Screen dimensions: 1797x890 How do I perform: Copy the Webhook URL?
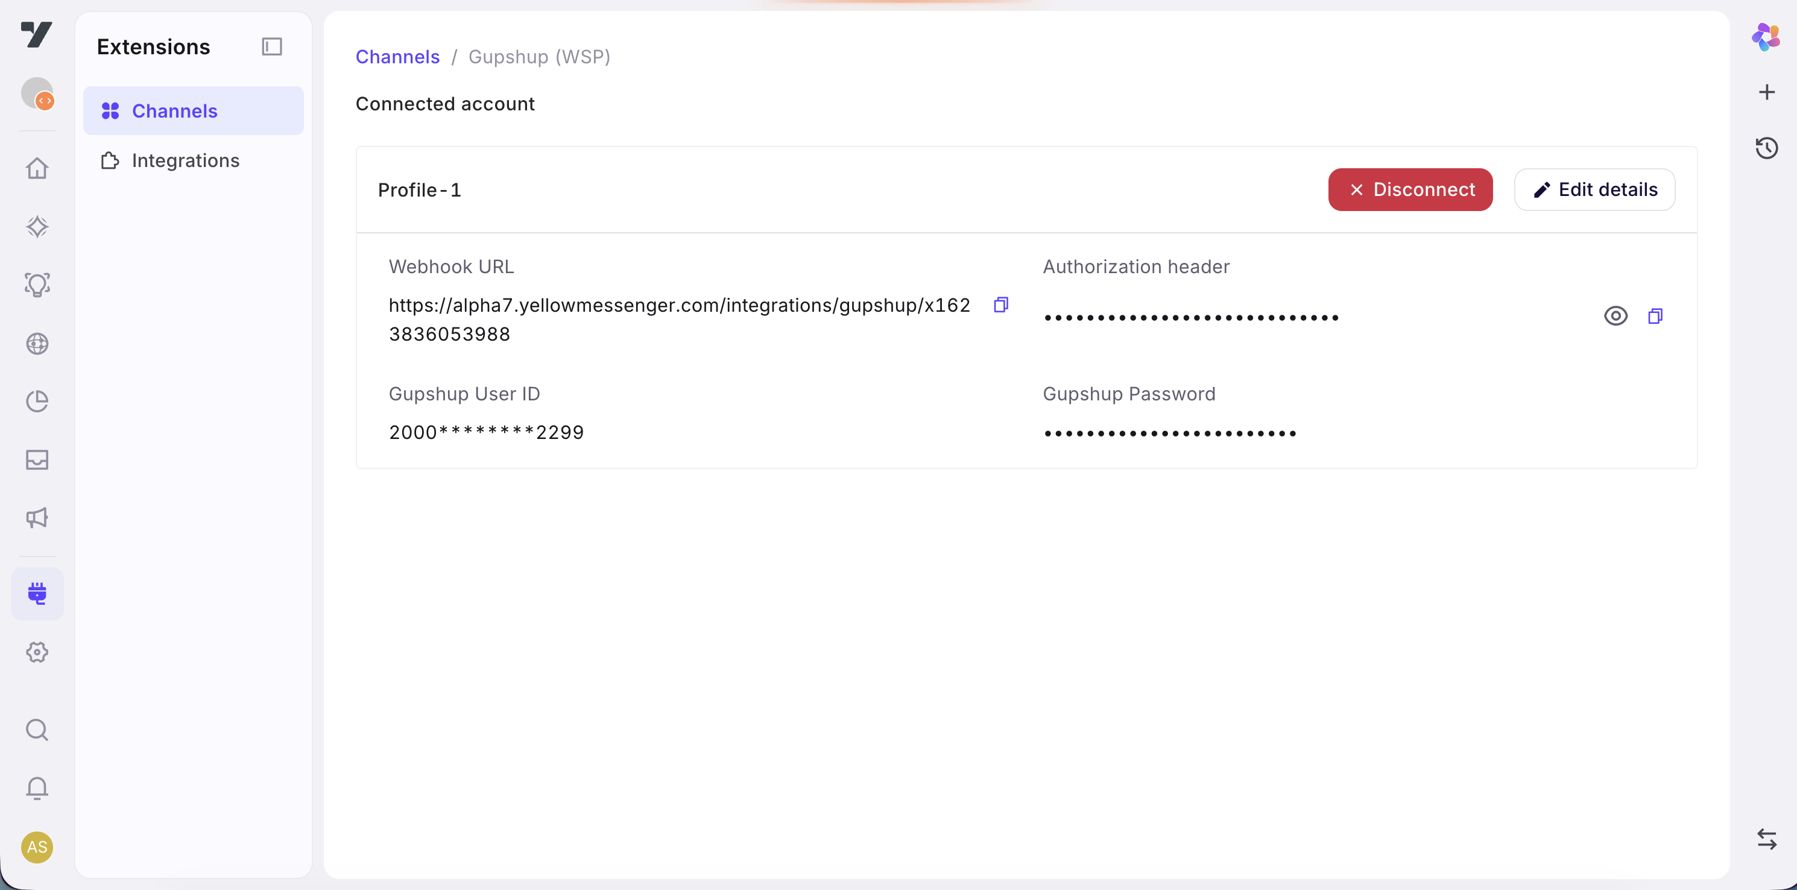pos(1001,305)
